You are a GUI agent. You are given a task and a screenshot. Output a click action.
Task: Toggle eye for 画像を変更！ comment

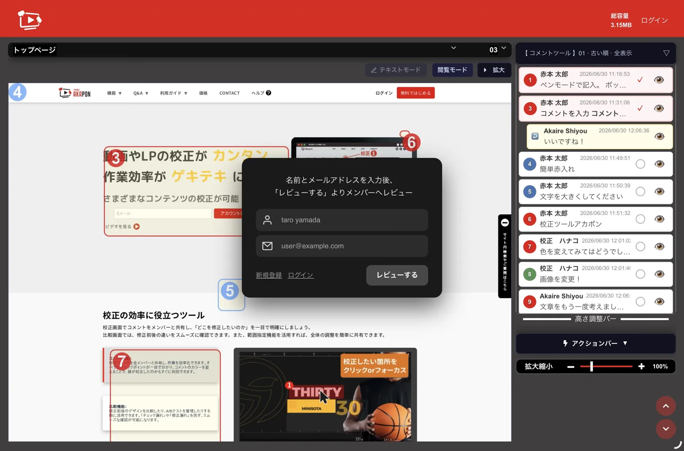point(659,274)
